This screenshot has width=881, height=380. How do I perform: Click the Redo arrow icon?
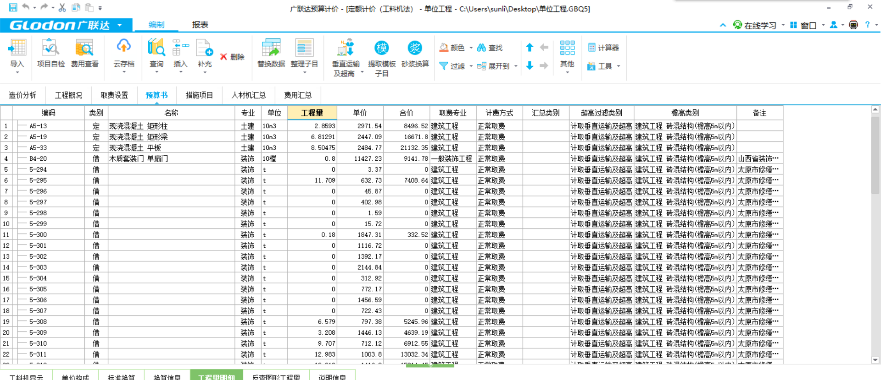(45, 7)
